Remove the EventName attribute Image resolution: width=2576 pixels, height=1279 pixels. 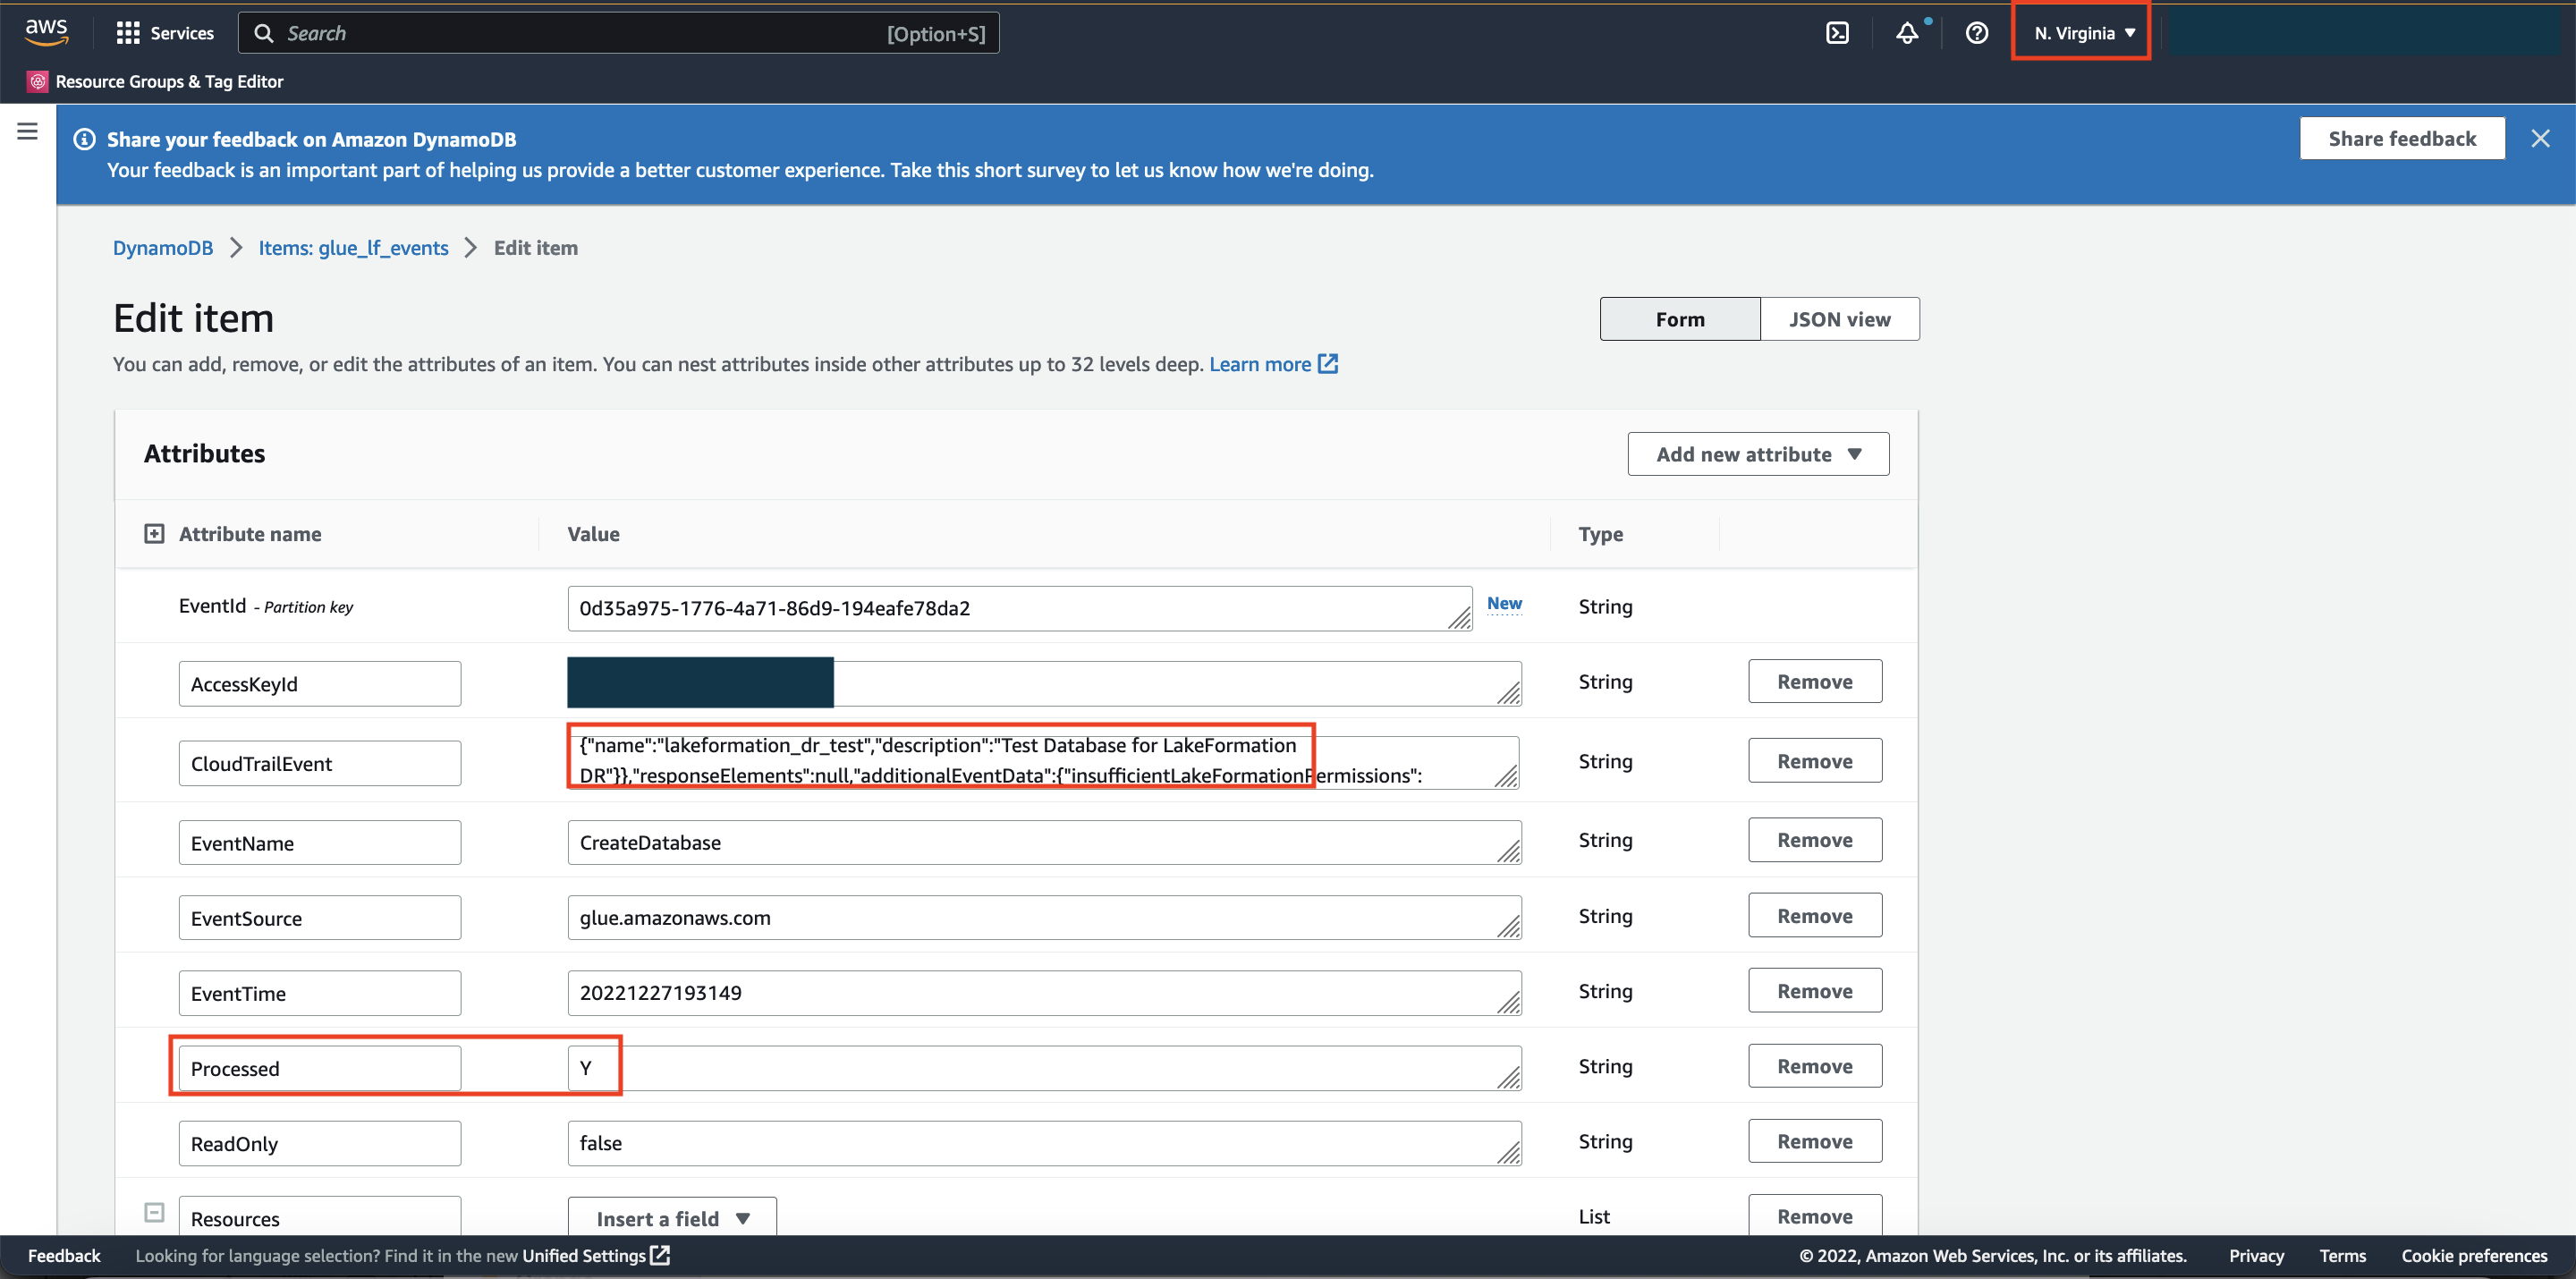point(1815,840)
